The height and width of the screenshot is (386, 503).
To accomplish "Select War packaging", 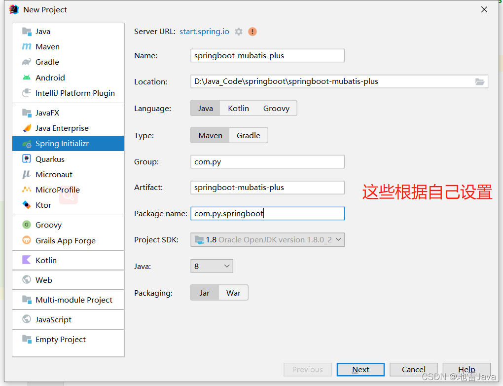I will [x=233, y=292].
